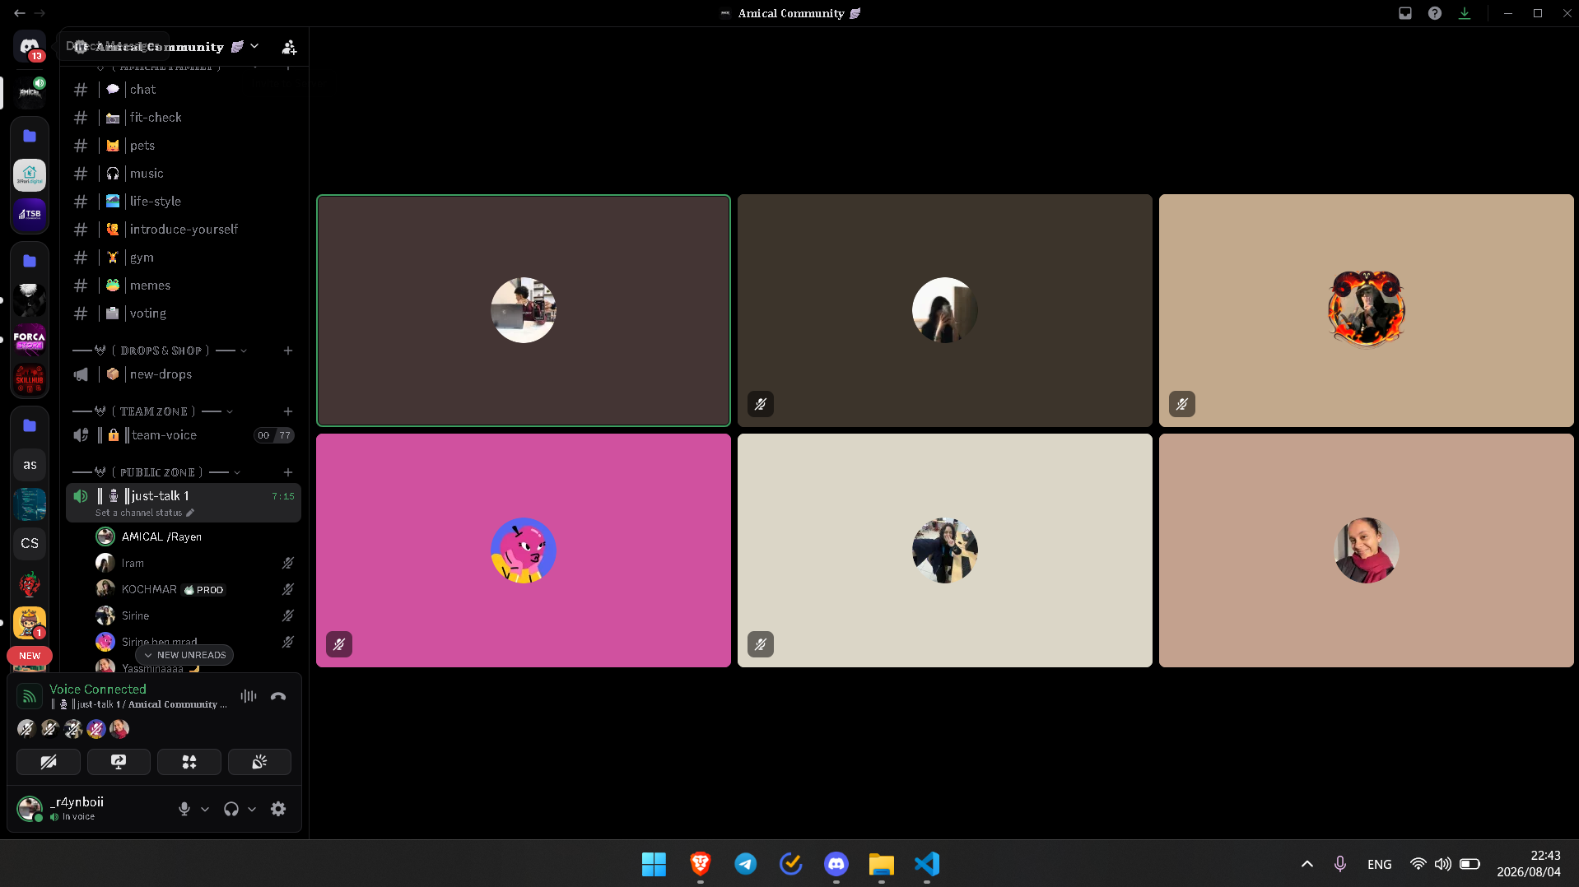Toggle noise suppression in Voice Connected panel
Screen dimensions: 1579x887
[x=249, y=696]
